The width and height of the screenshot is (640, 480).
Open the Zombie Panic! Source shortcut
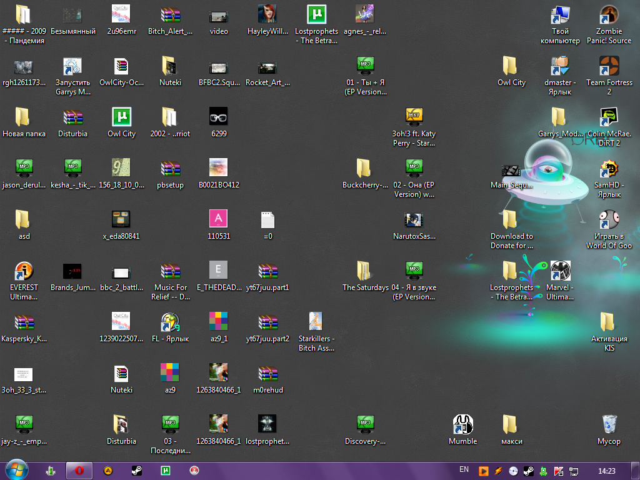point(609,15)
